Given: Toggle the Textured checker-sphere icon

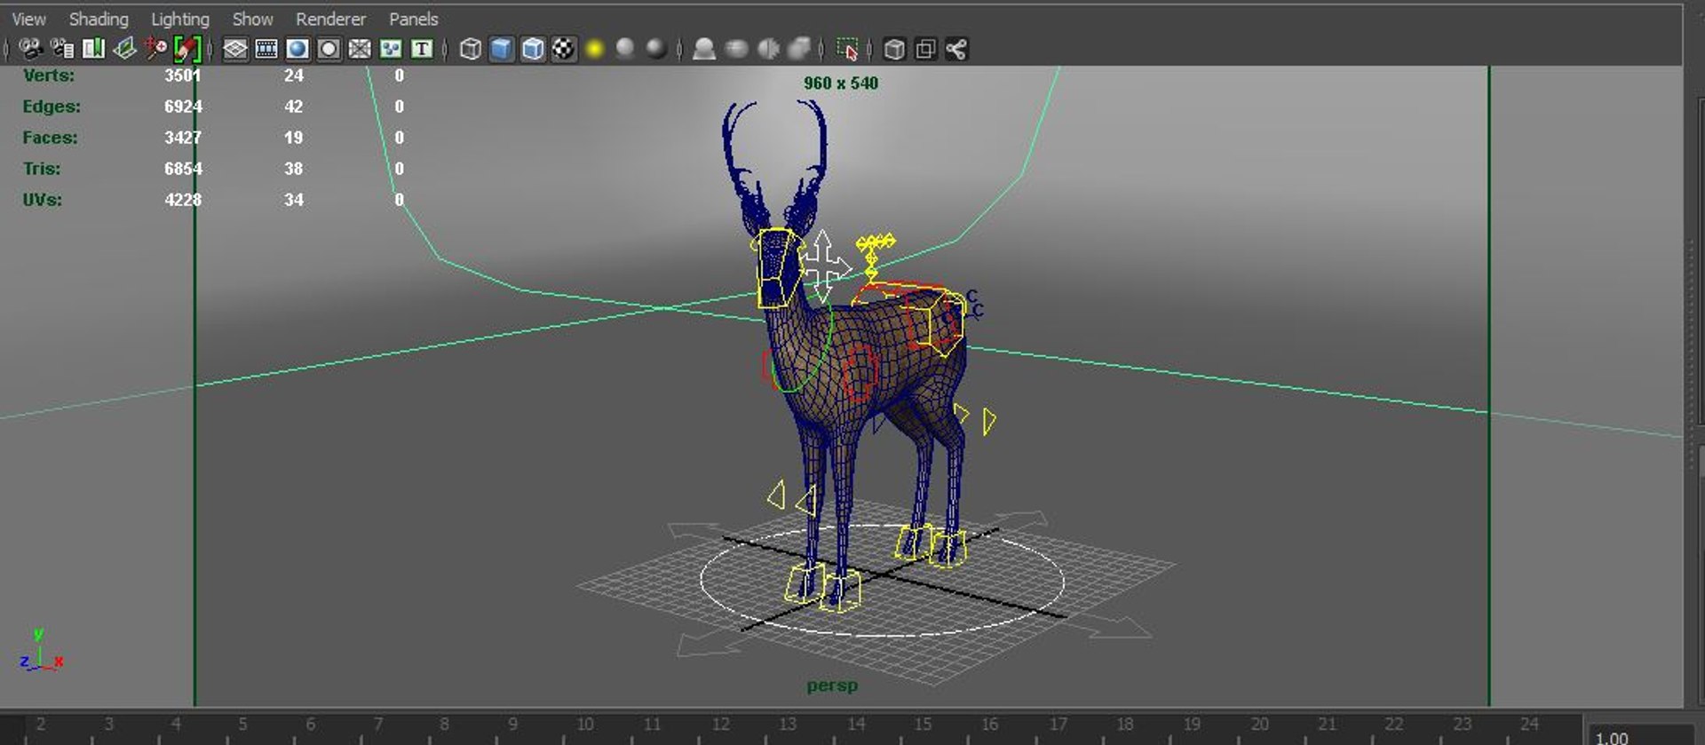Looking at the screenshot, I should (564, 49).
